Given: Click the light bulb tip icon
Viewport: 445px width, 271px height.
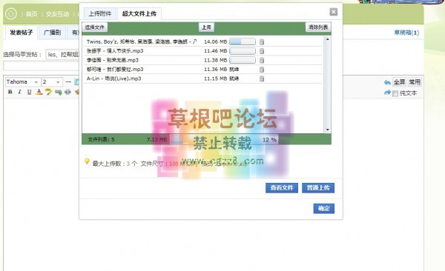Looking at the screenshot, I should click(x=87, y=161).
